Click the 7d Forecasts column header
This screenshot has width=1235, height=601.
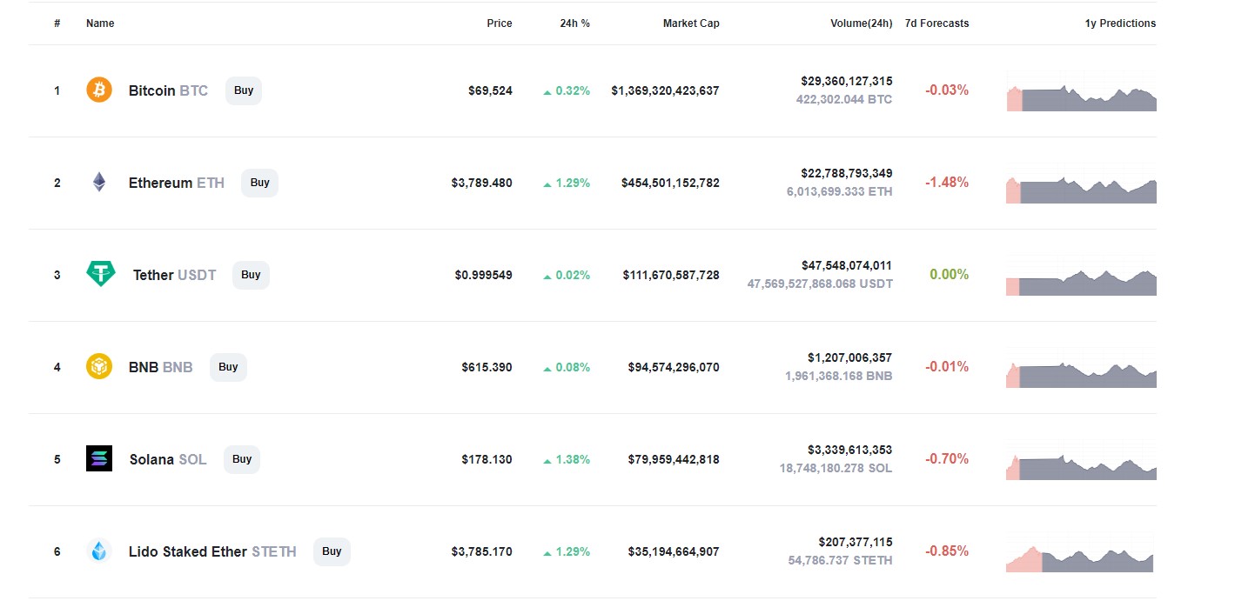point(937,23)
